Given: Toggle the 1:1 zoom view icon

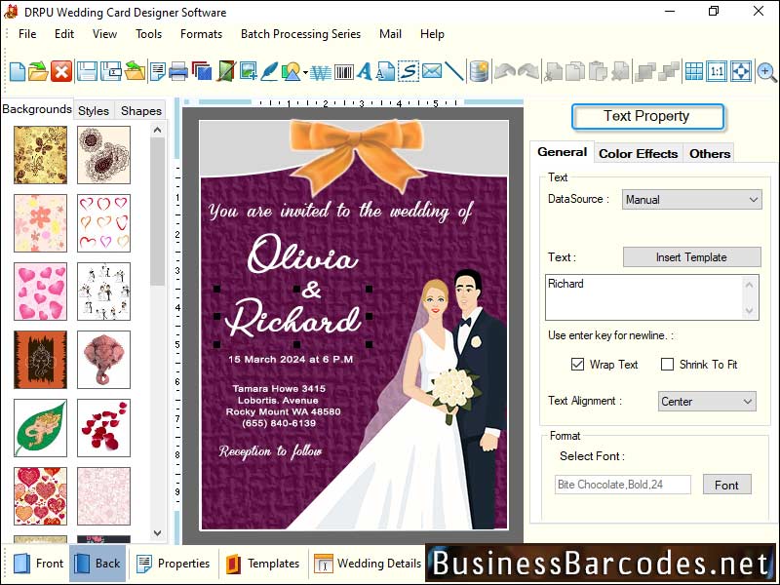Looking at the screenshot, I should [717, 70].
